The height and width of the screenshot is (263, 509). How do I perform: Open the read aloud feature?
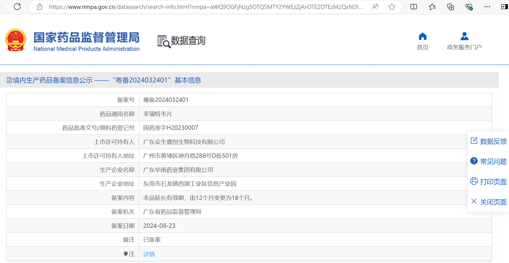click(x=375, y=7)
